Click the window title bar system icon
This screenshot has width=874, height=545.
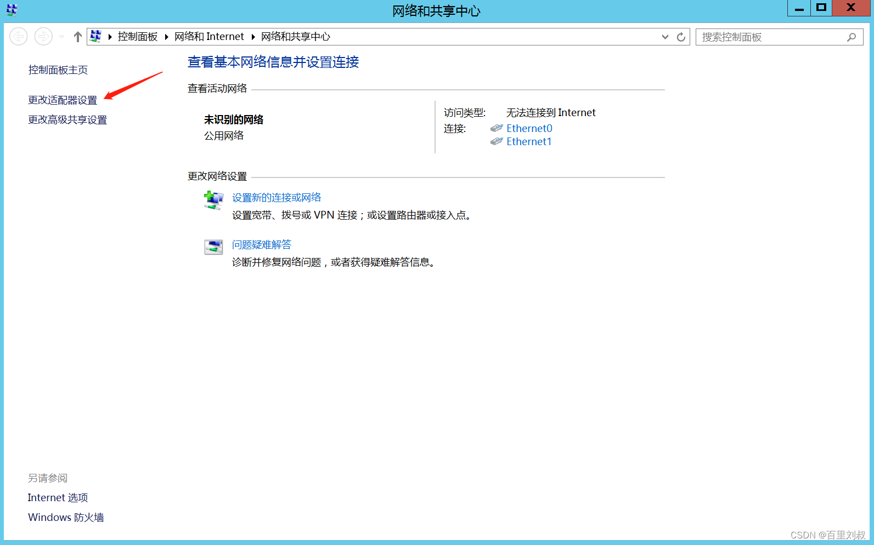point(12,10)
